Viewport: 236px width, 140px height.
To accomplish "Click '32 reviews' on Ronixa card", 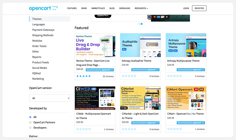I will (108, 76).
